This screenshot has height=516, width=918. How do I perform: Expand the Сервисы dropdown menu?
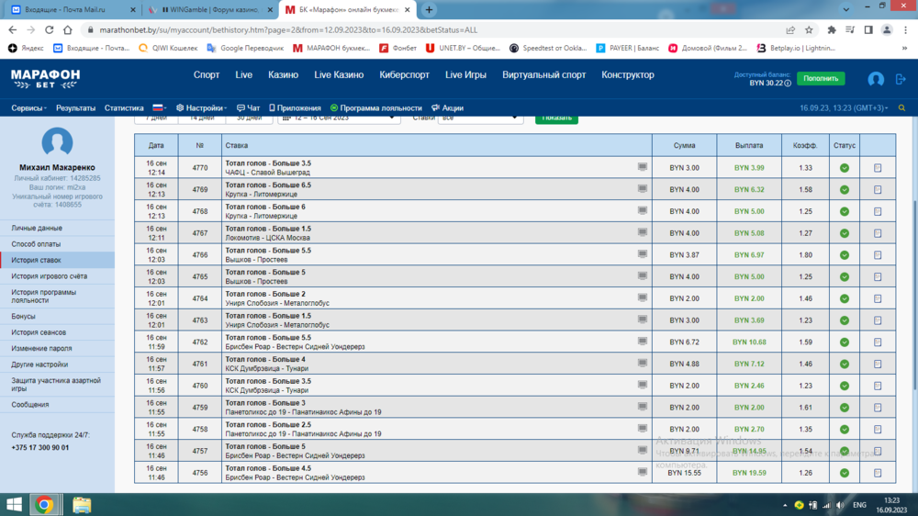29,108
